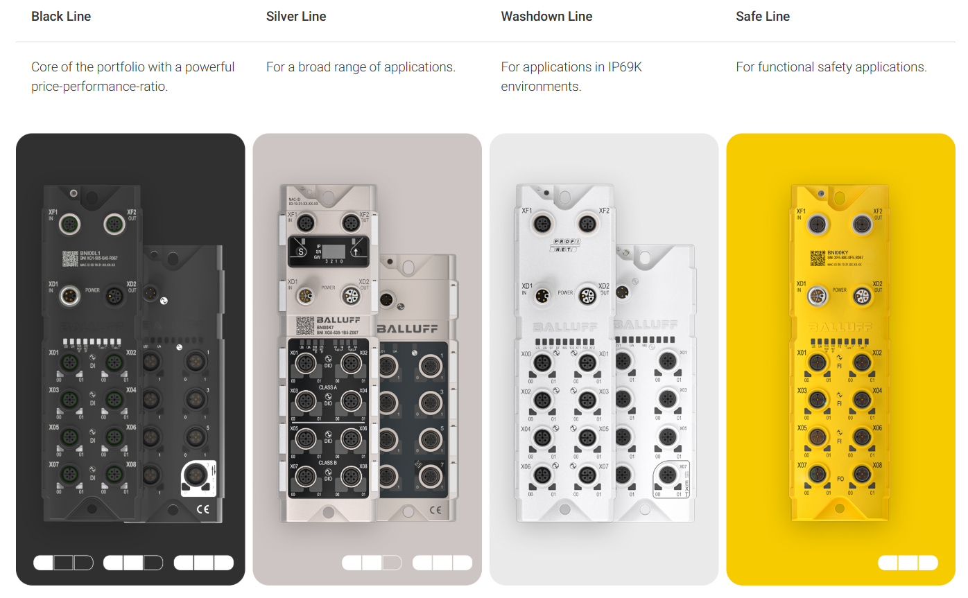Open the Washdown Line heading

(x=546, y=17)
